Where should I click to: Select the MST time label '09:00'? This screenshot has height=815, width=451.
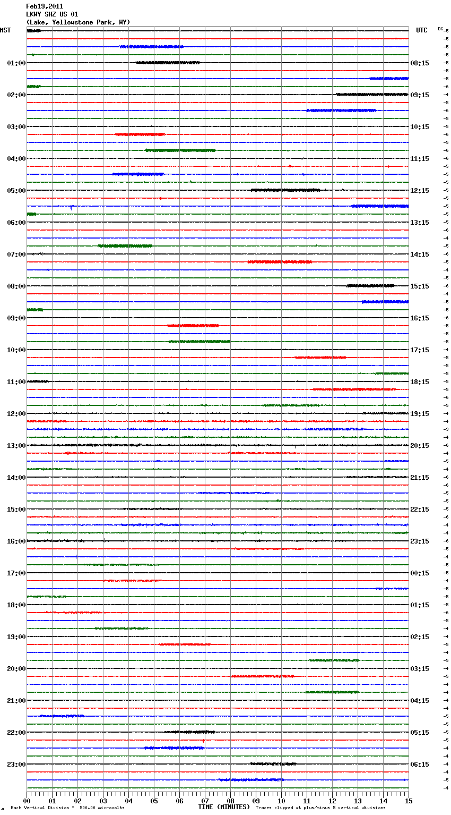pyautogui.click(x=16, y=318)
